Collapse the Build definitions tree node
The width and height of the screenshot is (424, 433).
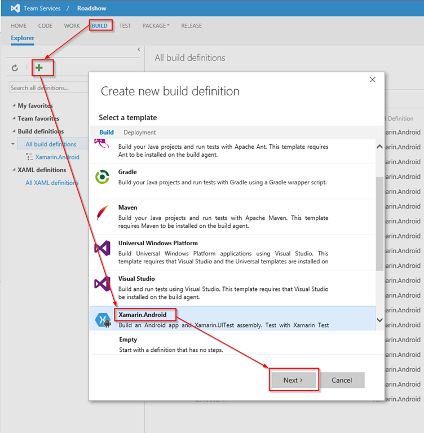[x=14, y=131]
